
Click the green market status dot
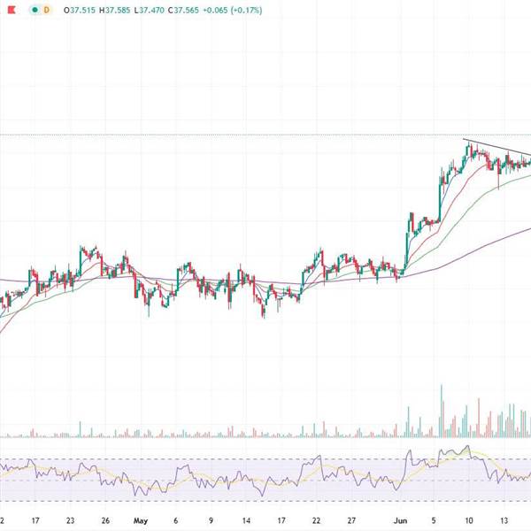coord(35,10)
